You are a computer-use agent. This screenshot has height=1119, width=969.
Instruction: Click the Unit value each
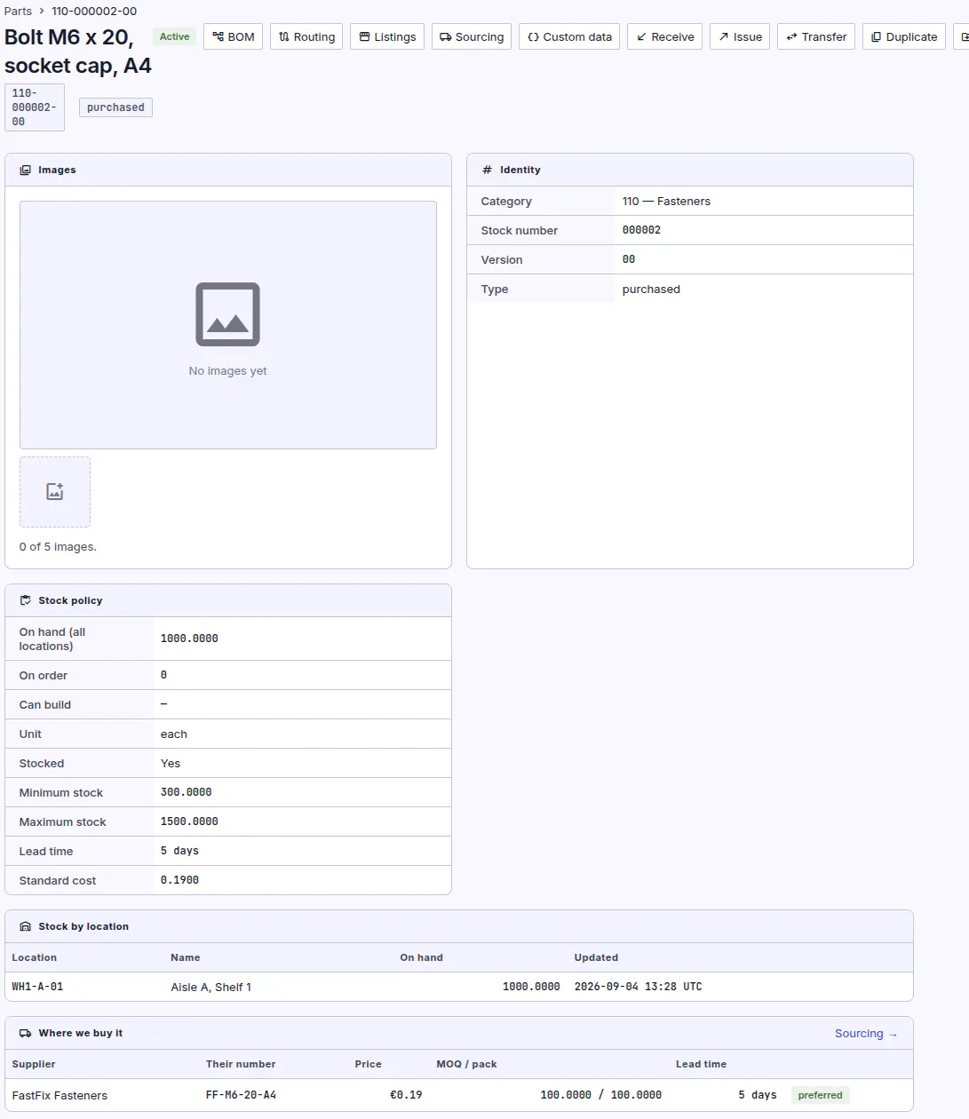point(174,734)
